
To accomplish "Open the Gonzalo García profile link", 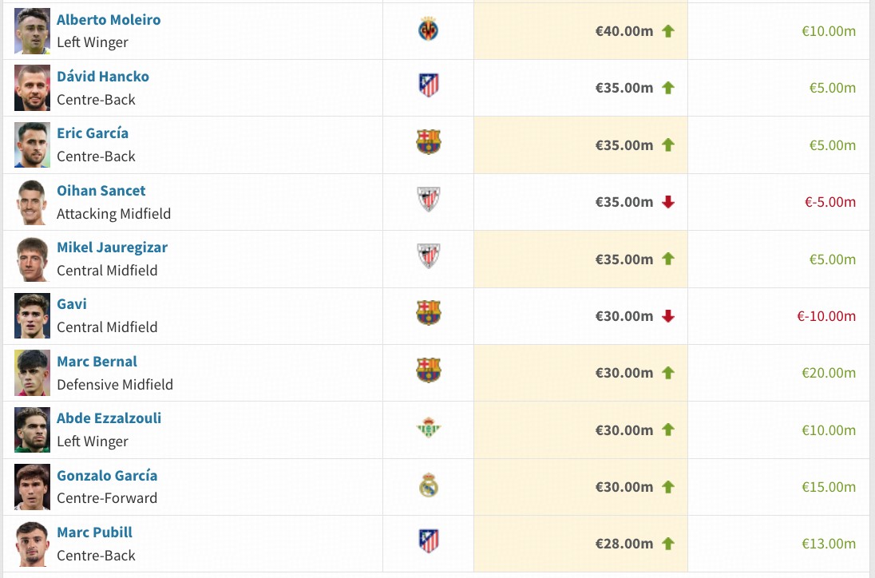I will pos(107,476).
